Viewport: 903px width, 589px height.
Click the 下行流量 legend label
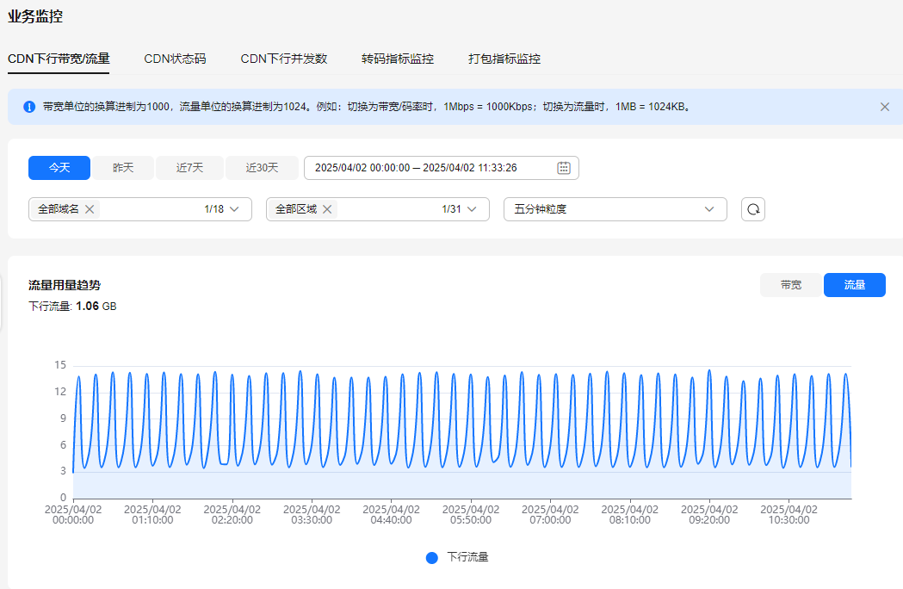[467, 557]
